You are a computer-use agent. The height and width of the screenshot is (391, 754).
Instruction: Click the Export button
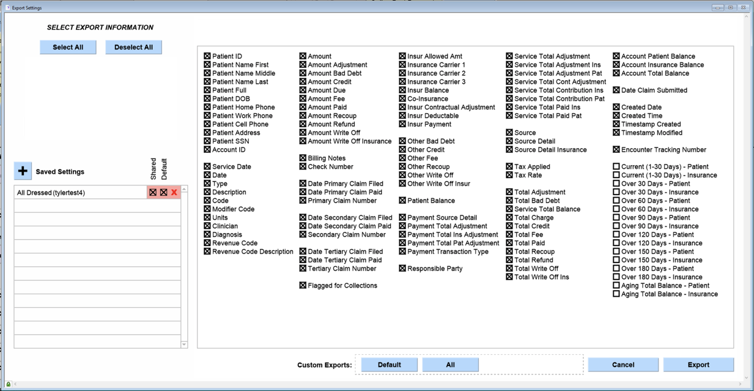click(x=698, y=365)
